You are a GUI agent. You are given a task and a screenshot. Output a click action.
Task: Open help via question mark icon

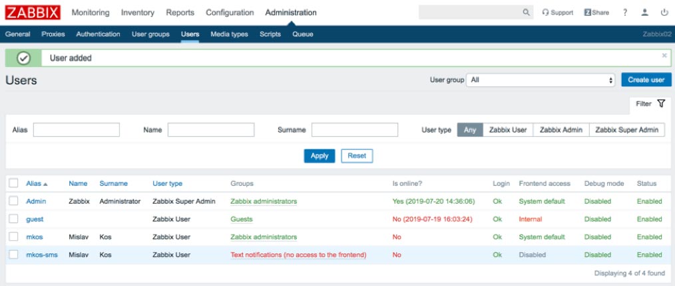click(624, 13)
